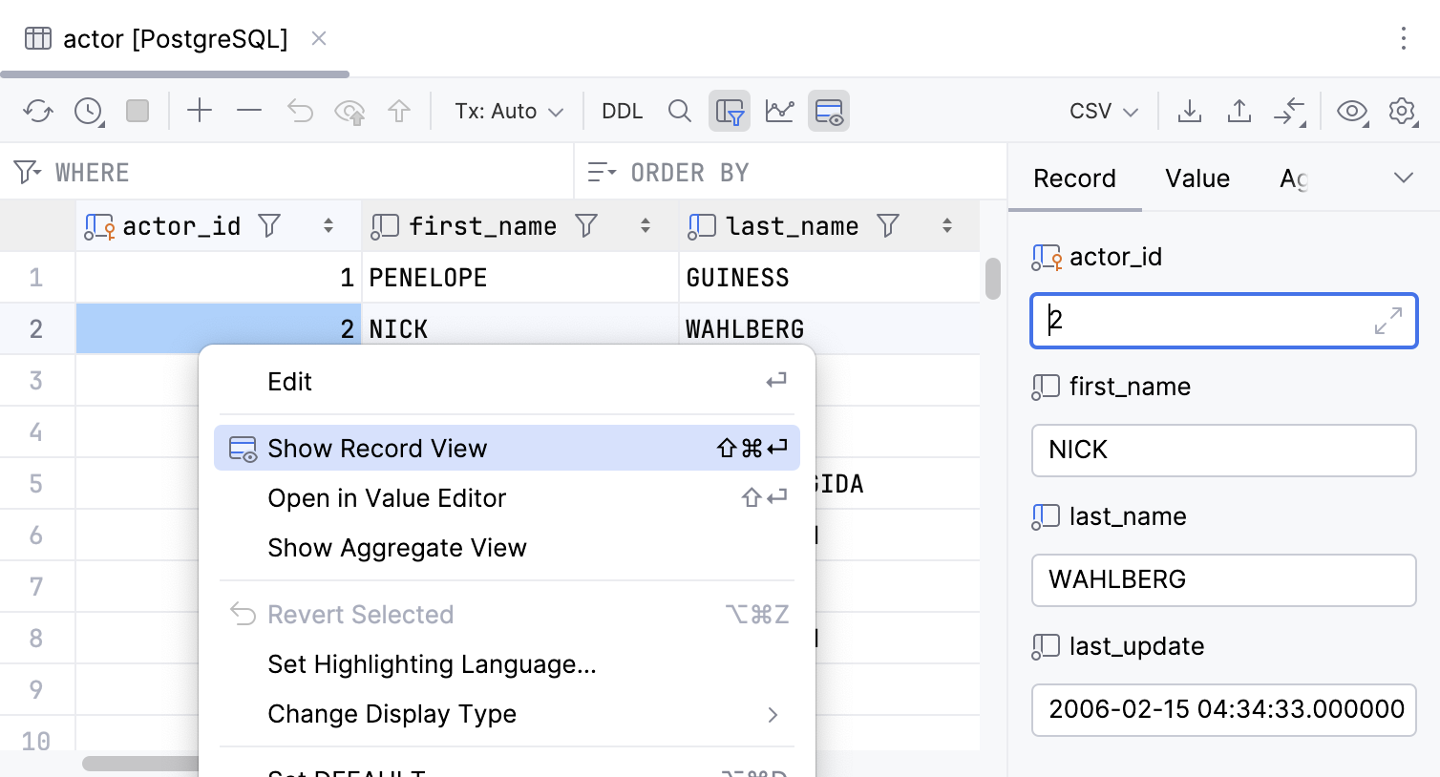The width and height of the screenshot is (1440, 777).
Task: Start a search in the data grid
Action: 680,111
